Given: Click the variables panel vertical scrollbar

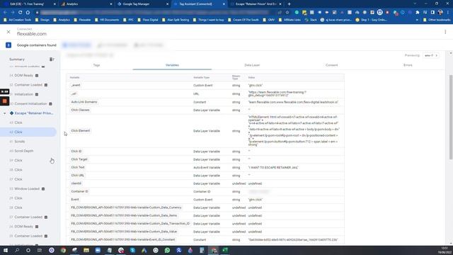Looking at the screenshot, I should [x=451, y=117].
